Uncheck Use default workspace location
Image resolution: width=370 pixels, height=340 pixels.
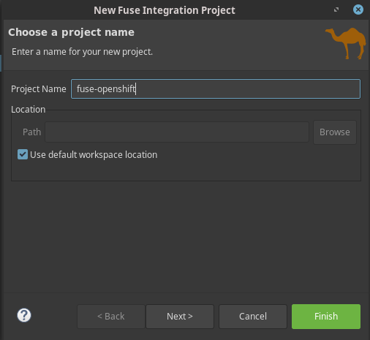(23, 154)
